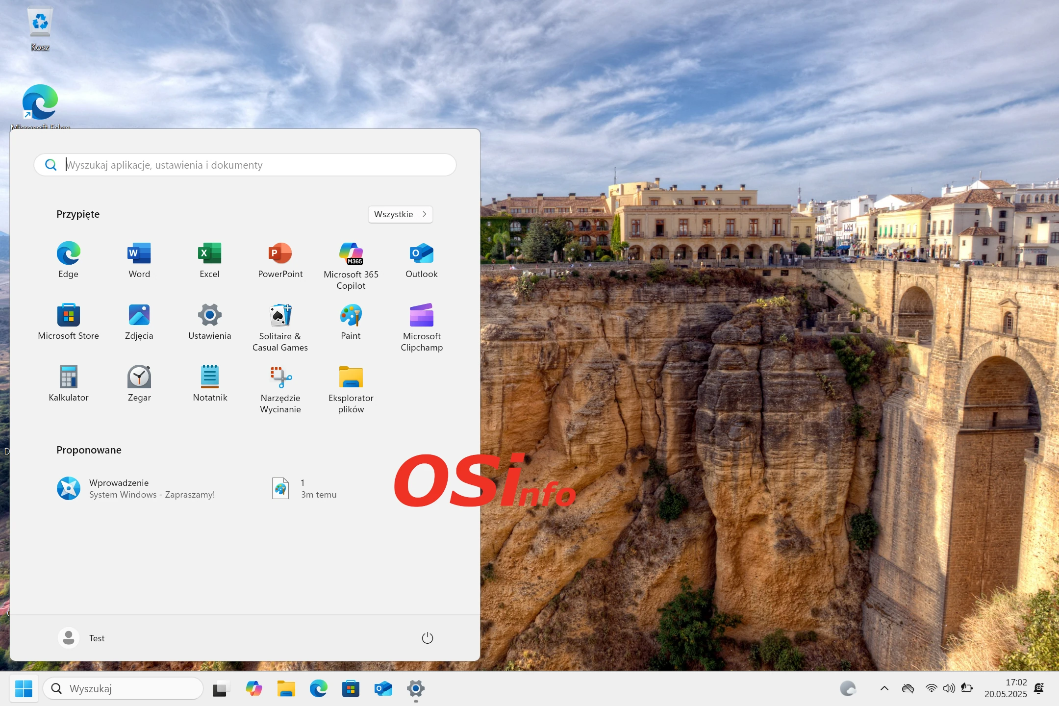The image size is (1059, 706).
Task: Click the power button in Start menu
Action: [427, 638]
